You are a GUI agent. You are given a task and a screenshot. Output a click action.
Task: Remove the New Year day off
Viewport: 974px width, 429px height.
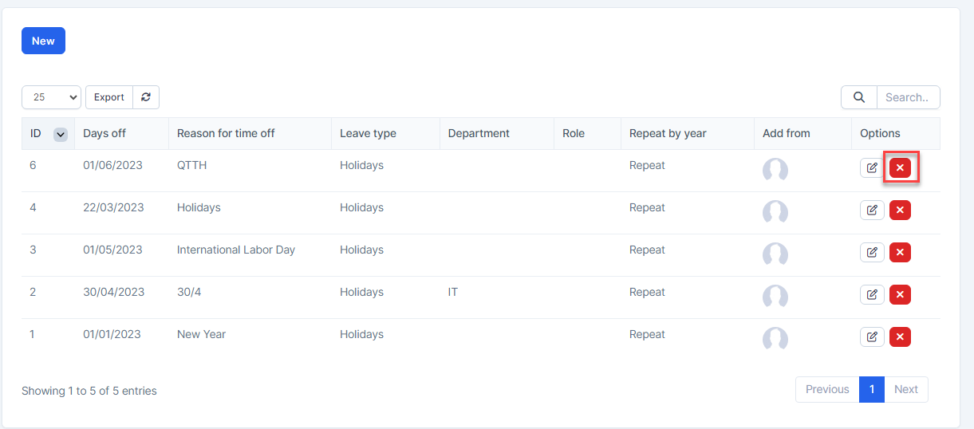pos(900,337)
